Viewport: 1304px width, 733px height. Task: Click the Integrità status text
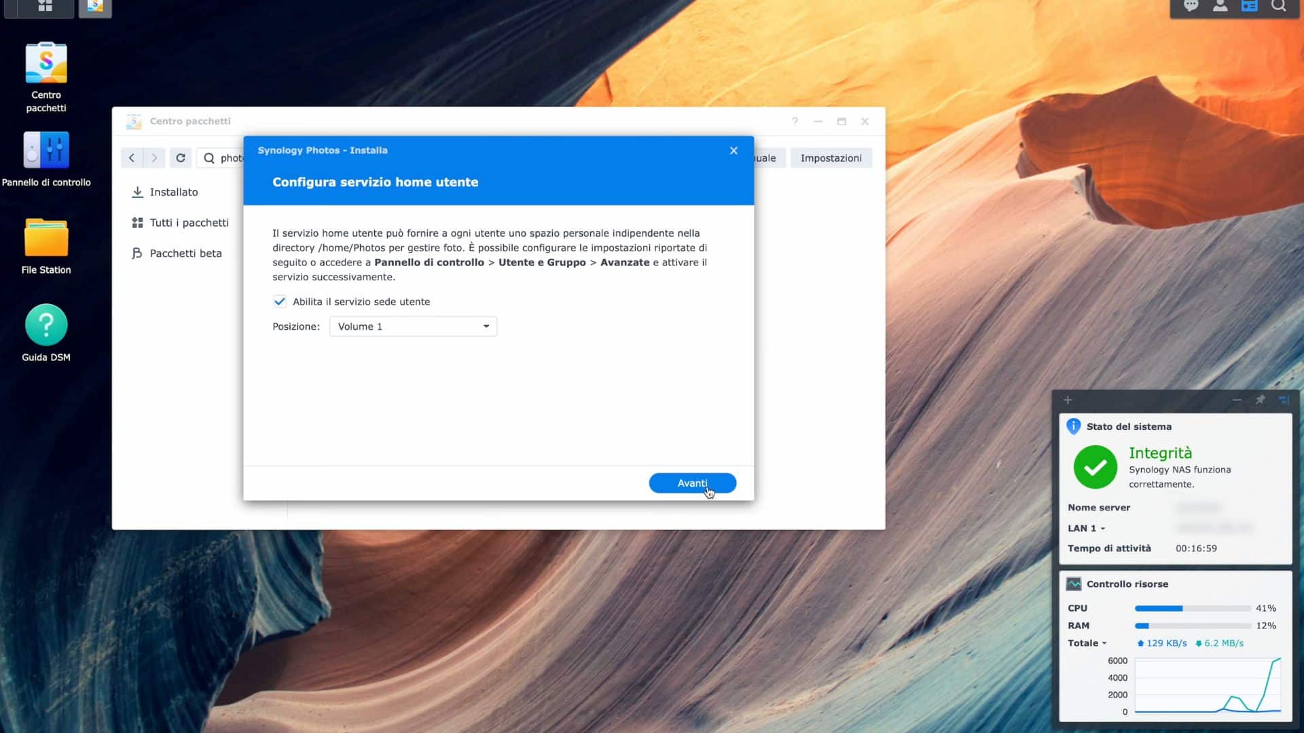pyautogui.click(x=1160, y=453)
